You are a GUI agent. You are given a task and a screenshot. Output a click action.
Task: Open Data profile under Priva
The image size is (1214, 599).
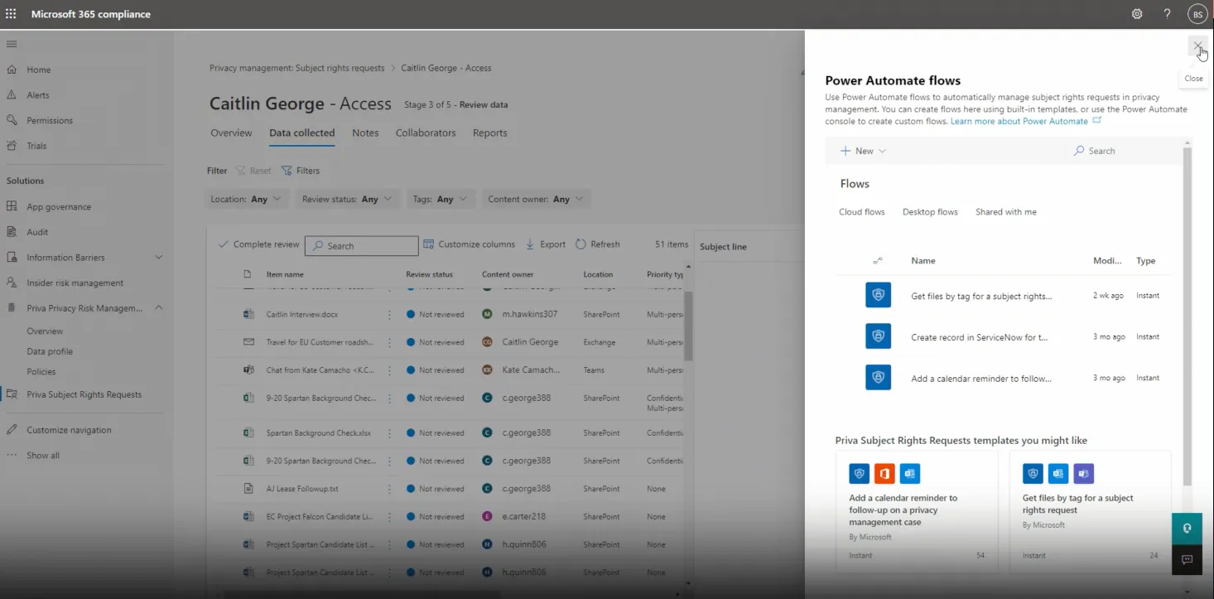[50, 351]
